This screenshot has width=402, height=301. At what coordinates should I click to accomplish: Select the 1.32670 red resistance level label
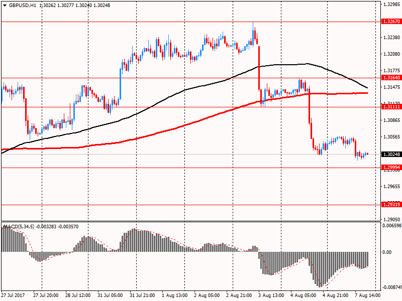[x=391, y=21]
